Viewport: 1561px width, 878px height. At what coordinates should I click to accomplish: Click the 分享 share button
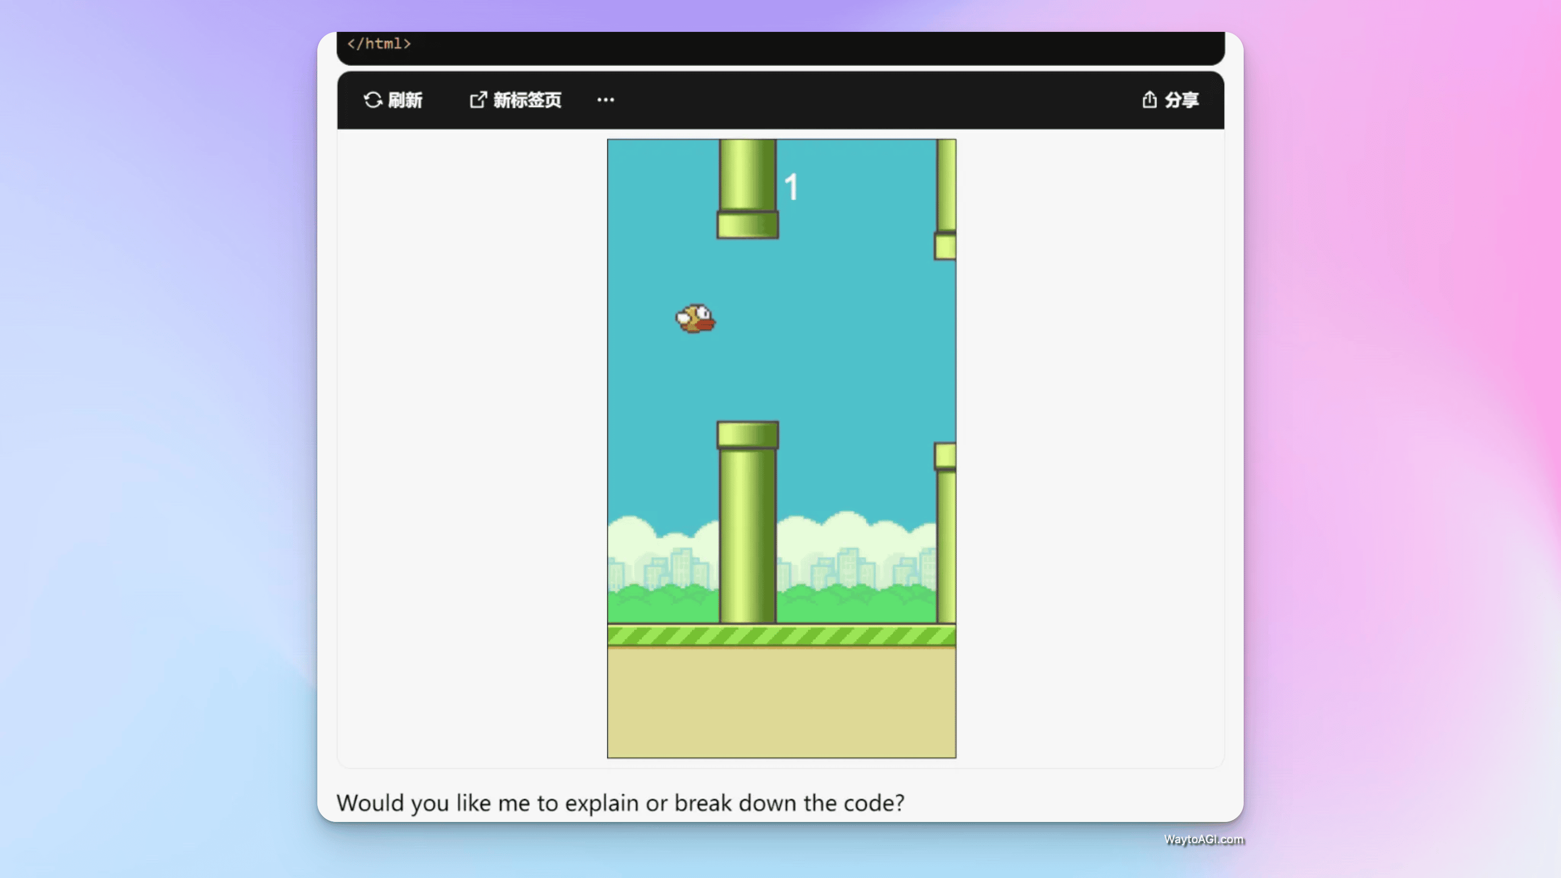(x=1170, y=100)
